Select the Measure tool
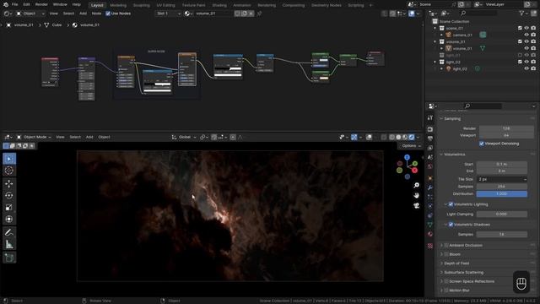540x304 pixels. 9,244
